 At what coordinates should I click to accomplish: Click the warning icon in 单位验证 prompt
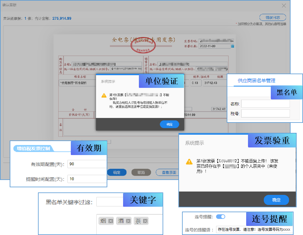tap(104, 95)
